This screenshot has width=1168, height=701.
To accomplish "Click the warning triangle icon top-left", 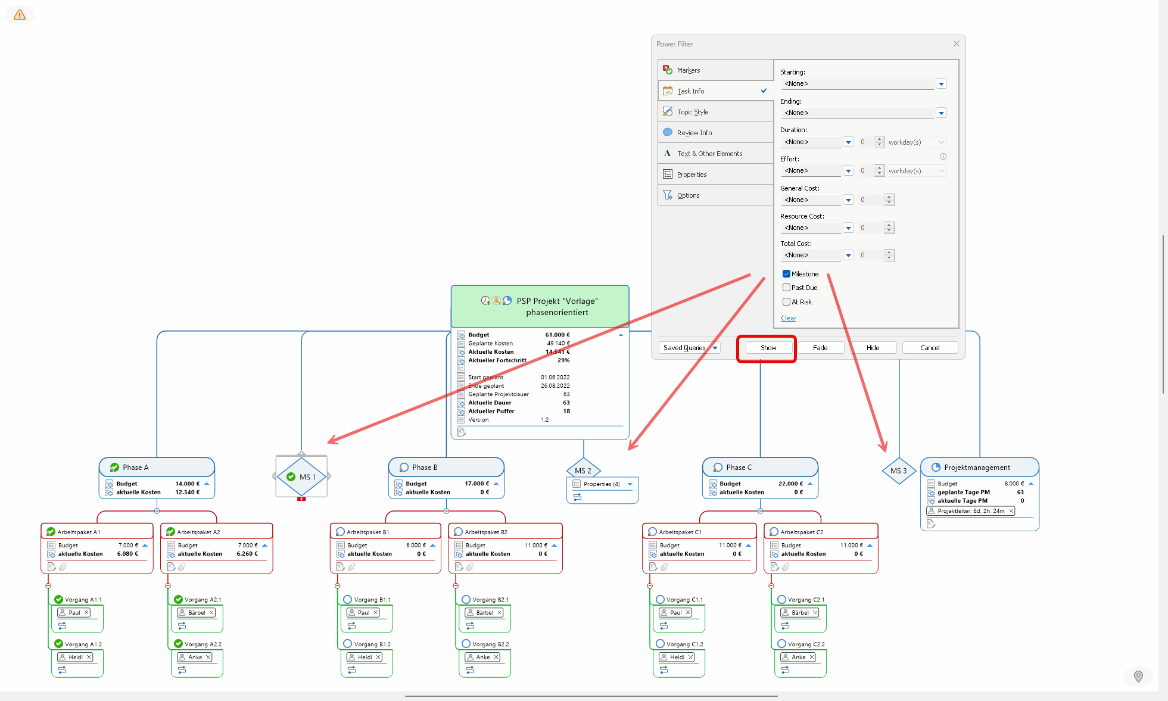I will tap(20, 15).
